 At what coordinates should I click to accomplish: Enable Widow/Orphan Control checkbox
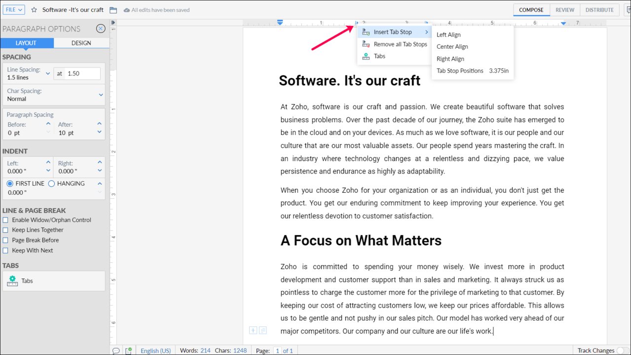pos(5,220)
